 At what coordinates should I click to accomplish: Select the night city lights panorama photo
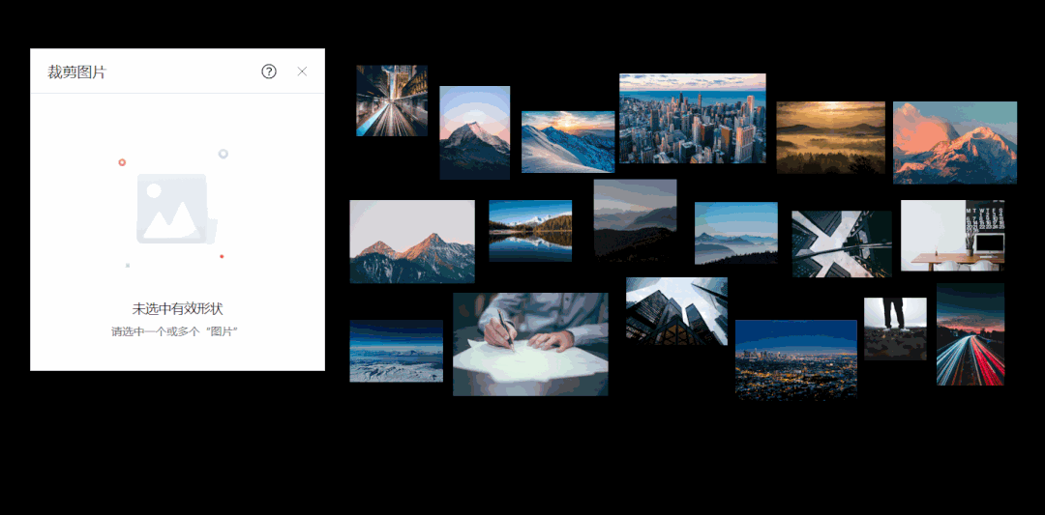[796, 360]
